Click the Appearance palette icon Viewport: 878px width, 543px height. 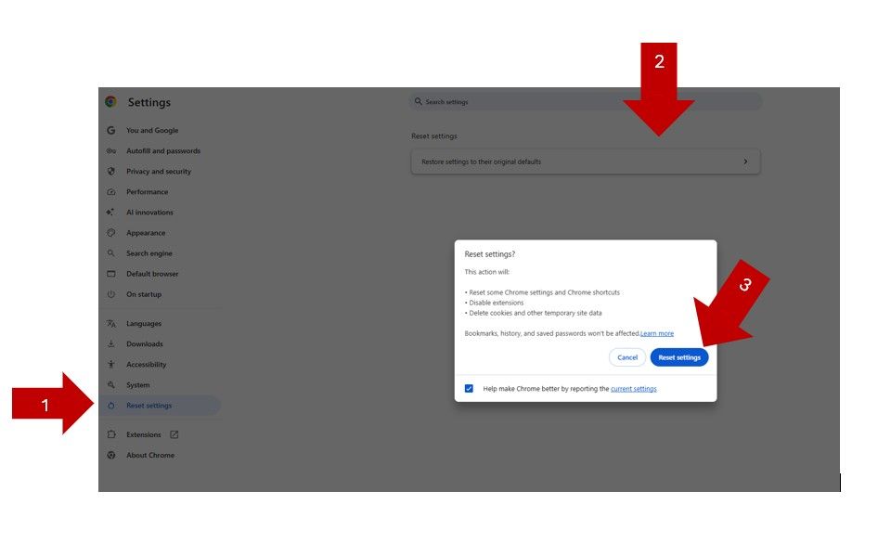pyautogui.click(x=110, y=233)
